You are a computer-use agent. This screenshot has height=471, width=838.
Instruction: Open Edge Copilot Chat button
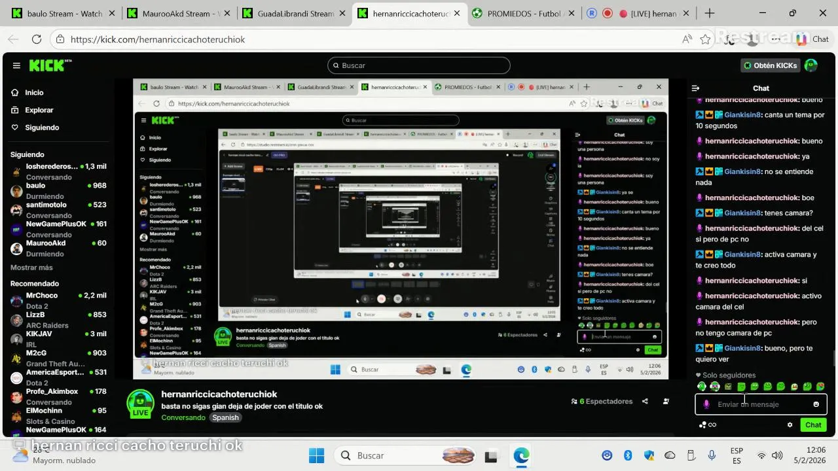click(812, 39)
